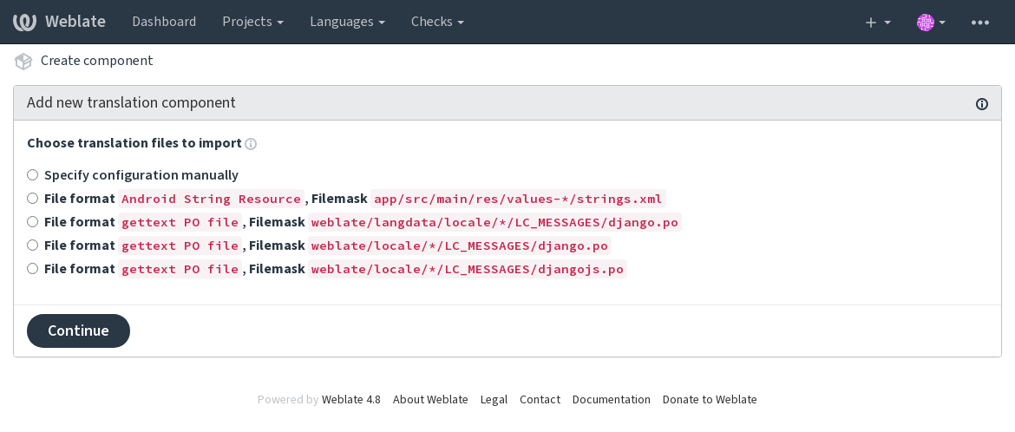
Task: Expand the Projects dropdown
Action: point(253,22)
